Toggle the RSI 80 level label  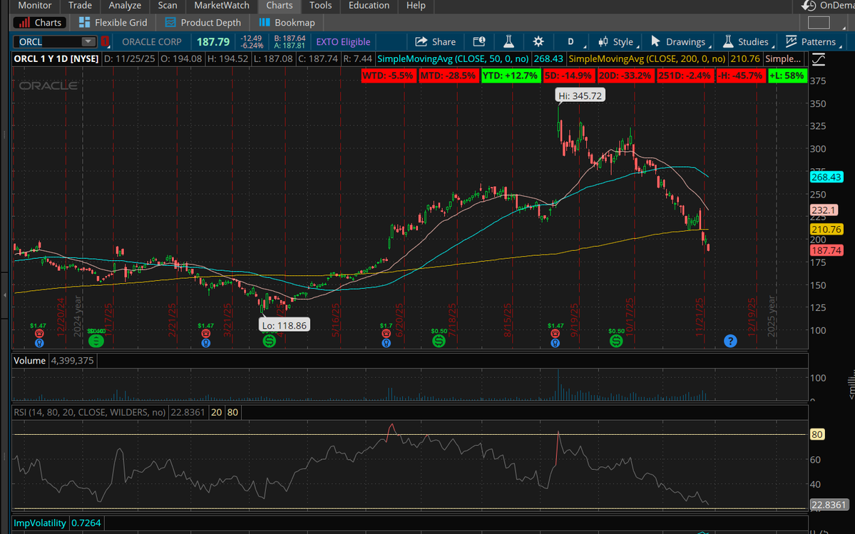(x=232, y=412)
